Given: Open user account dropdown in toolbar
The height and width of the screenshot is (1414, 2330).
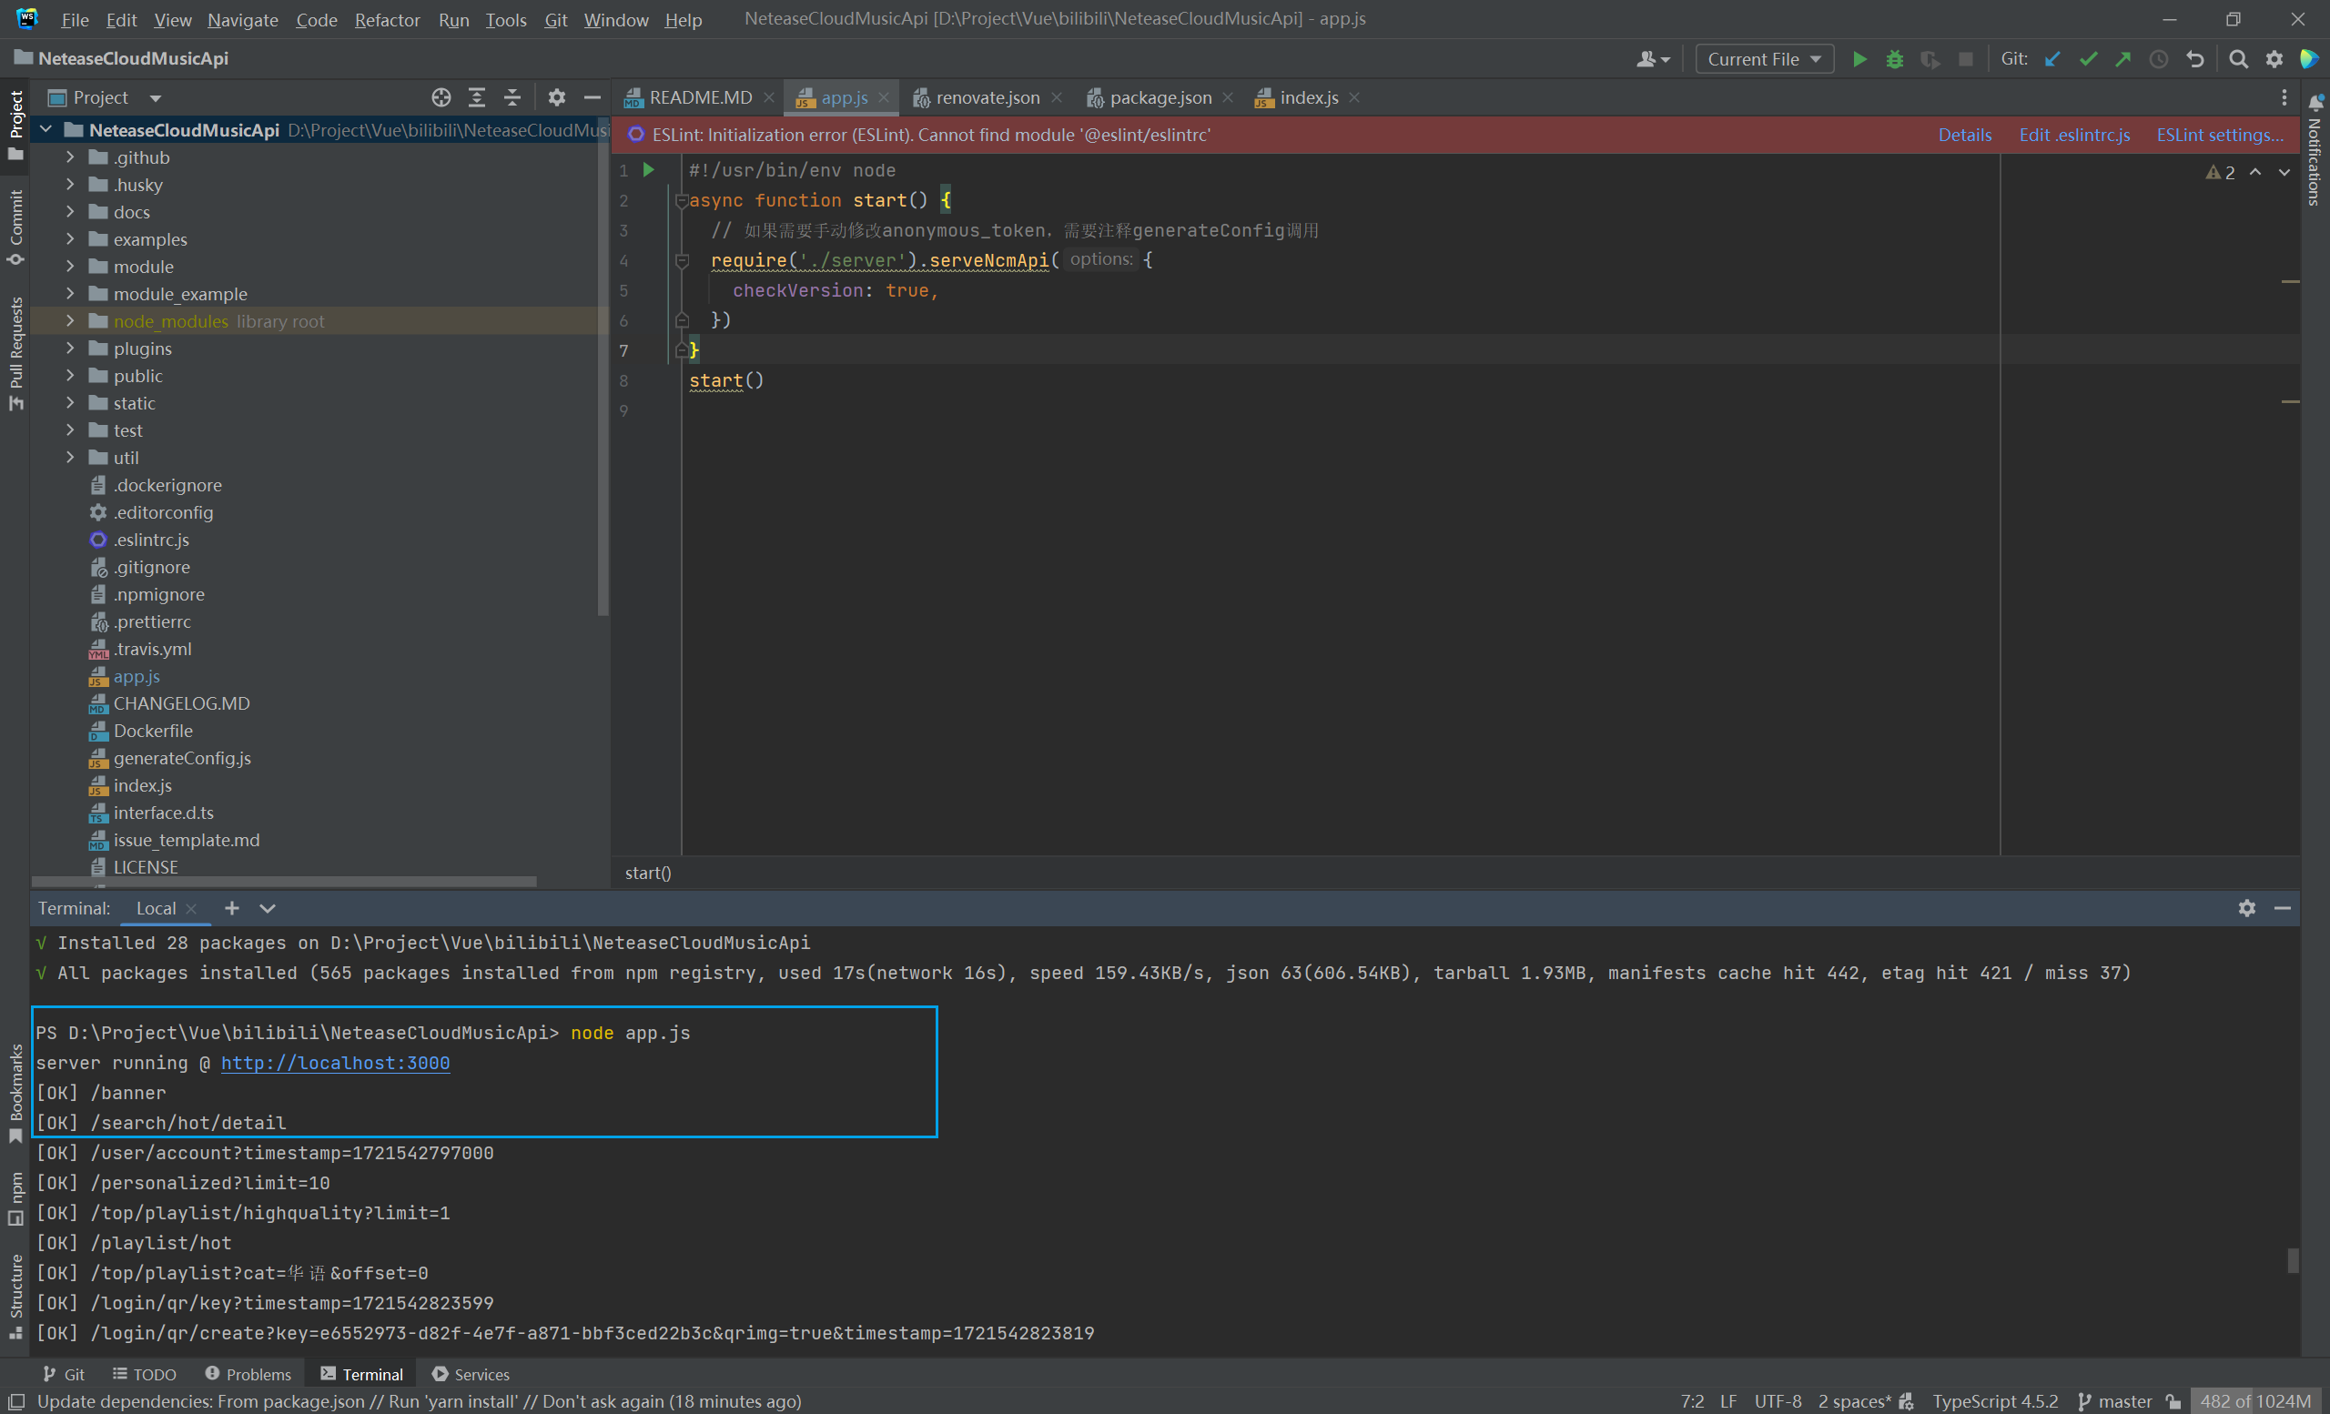Looking at the screenshot, I should (1653, 58).
